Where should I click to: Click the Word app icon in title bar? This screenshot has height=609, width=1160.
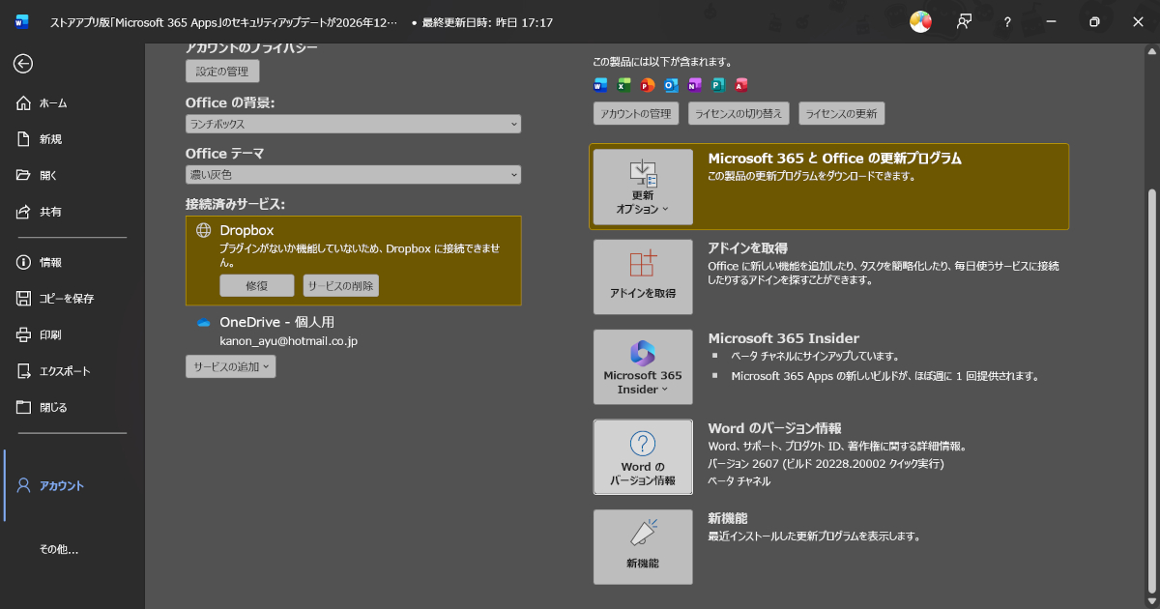point(23,21)
